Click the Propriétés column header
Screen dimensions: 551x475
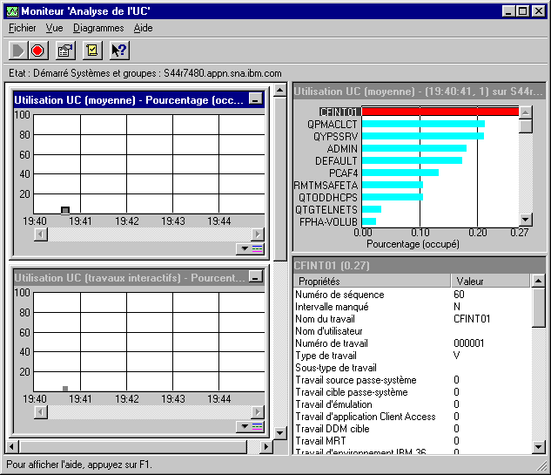[372, 282]
